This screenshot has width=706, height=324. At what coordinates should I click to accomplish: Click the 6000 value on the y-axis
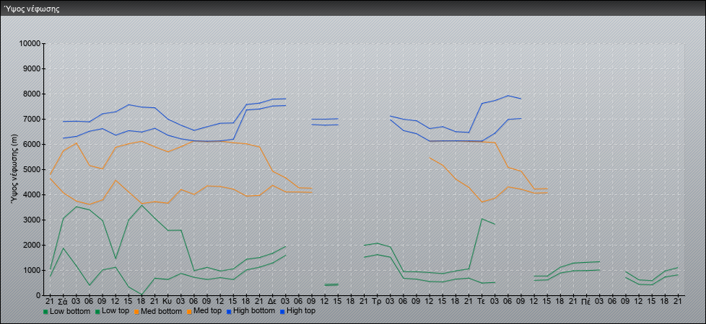32,144
